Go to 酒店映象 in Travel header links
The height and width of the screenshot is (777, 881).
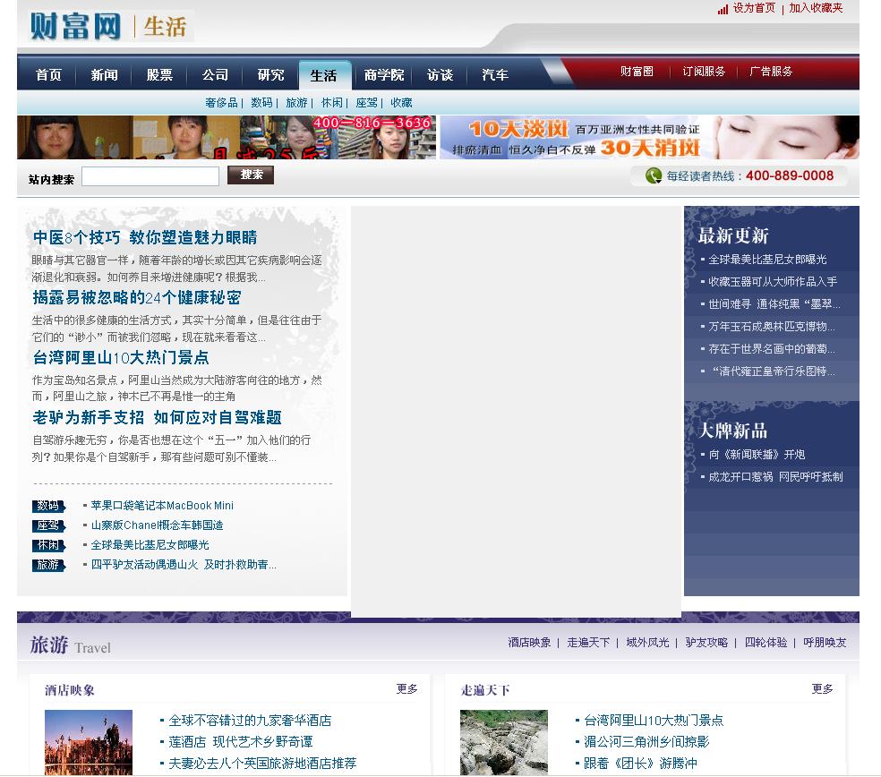coord(529,642)
